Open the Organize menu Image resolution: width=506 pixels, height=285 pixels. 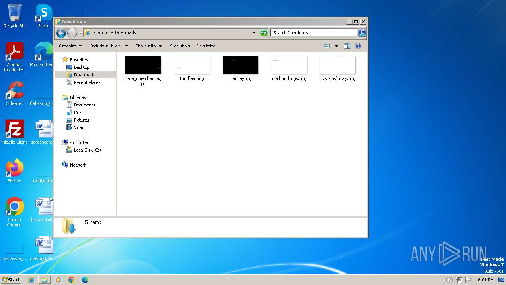(70, 46)
